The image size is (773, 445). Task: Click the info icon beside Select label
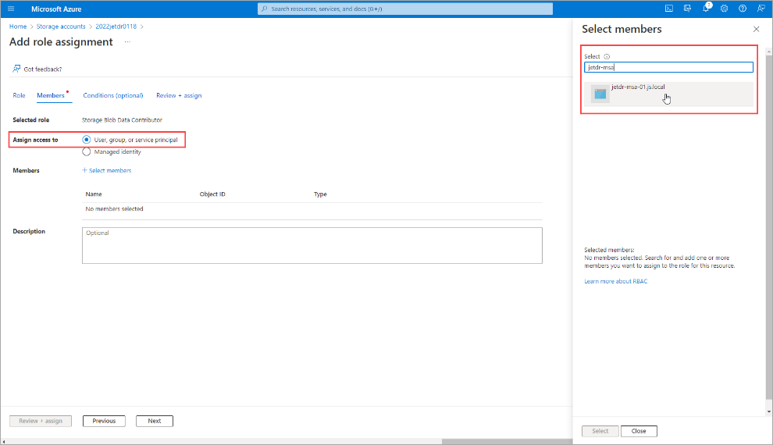pyautogui.click(x=607, y=57)
